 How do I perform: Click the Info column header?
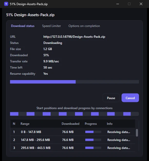[109, 124]
